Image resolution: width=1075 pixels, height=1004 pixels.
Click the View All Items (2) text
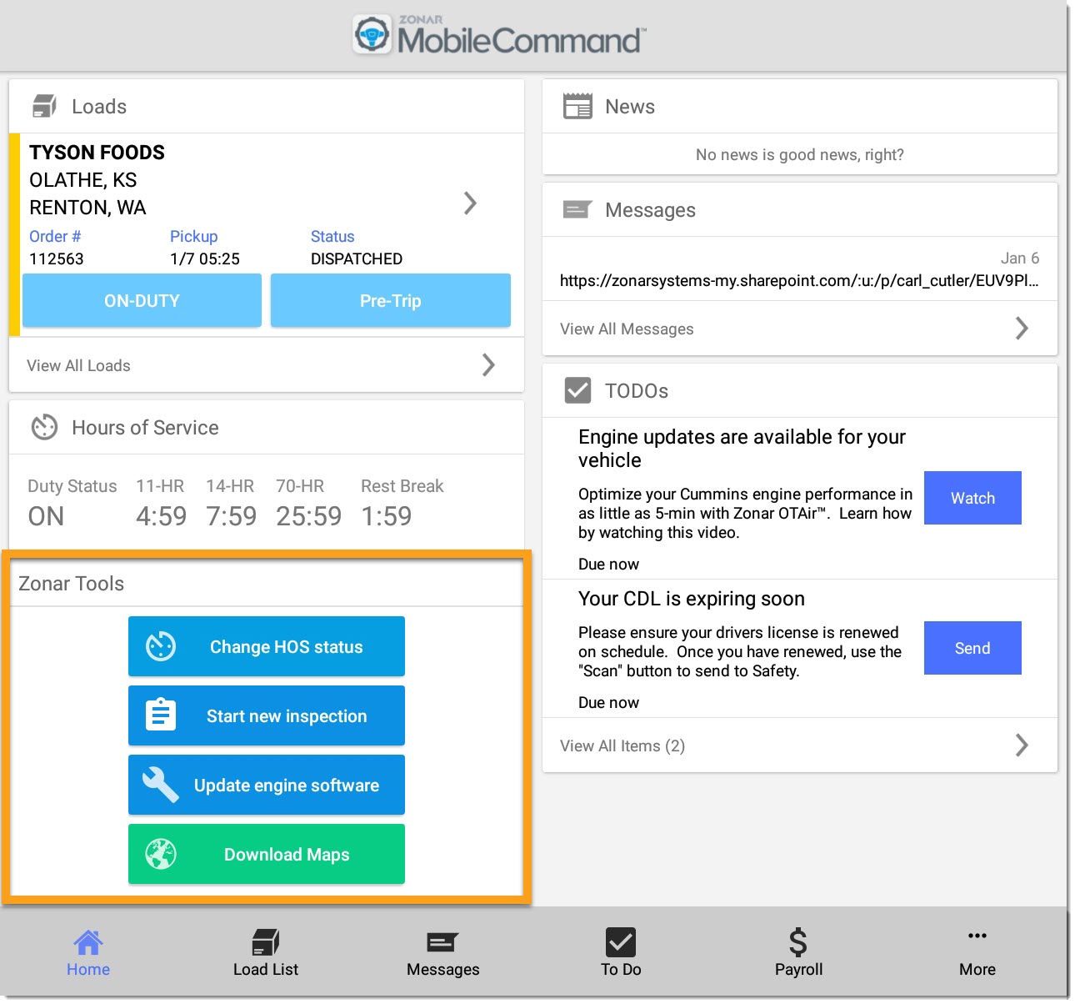(622, 745)
